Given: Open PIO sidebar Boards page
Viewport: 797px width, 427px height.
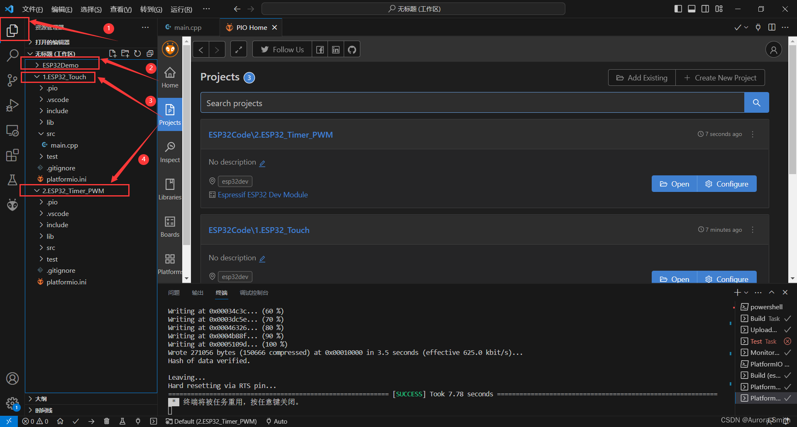Looking at the screenshot, I should click(170, 227).
